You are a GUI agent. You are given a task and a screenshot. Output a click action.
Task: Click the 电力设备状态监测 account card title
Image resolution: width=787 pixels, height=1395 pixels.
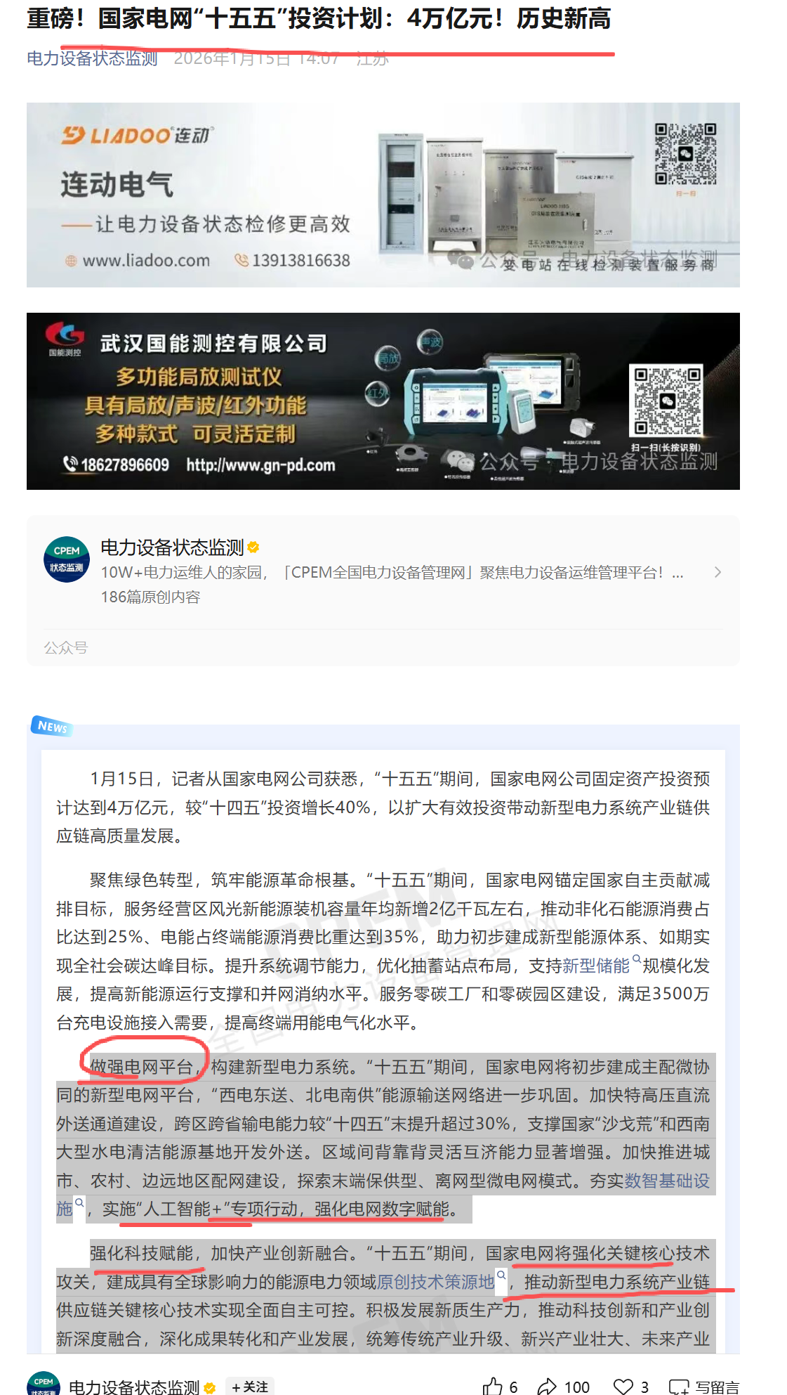click(172, 547)
